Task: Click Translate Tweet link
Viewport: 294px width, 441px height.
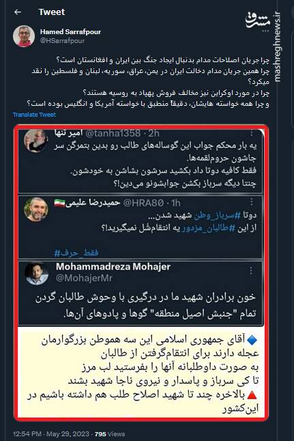Action: click(34, 115)
